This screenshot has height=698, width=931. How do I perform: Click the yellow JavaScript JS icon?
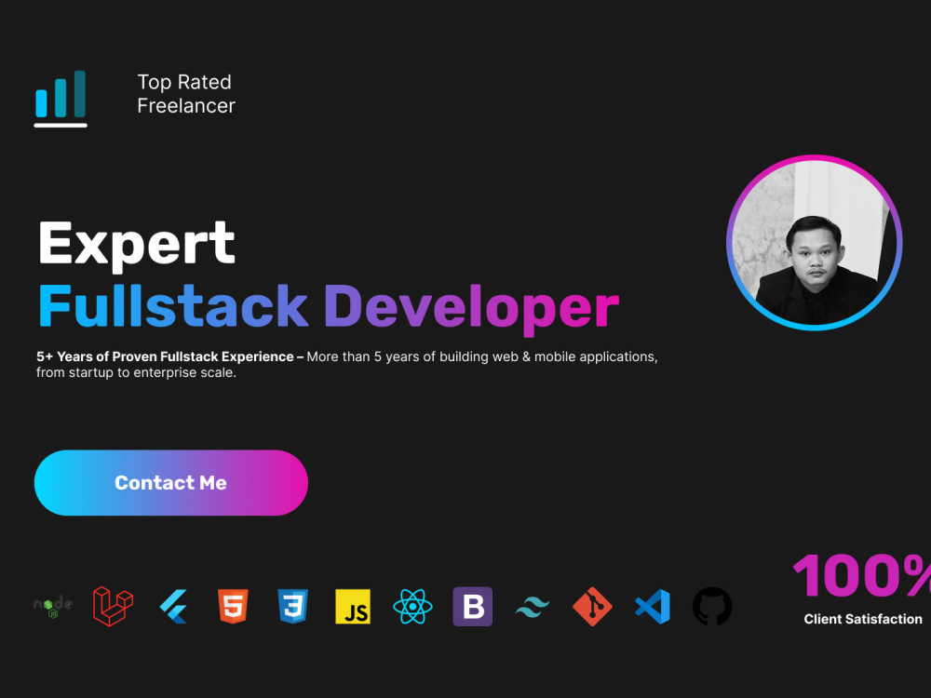click(353, 606)
